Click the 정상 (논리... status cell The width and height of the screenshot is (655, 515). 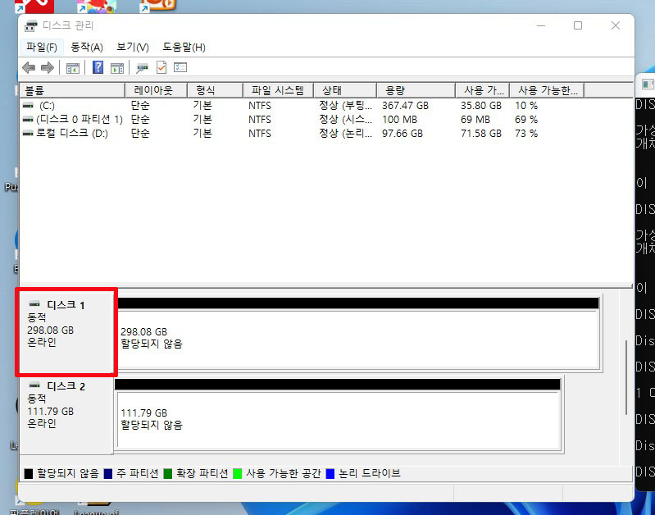[x=345, y=134]
